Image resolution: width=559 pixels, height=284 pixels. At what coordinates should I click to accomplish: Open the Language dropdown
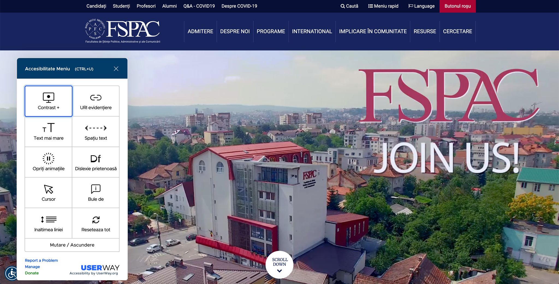point(421,6)
